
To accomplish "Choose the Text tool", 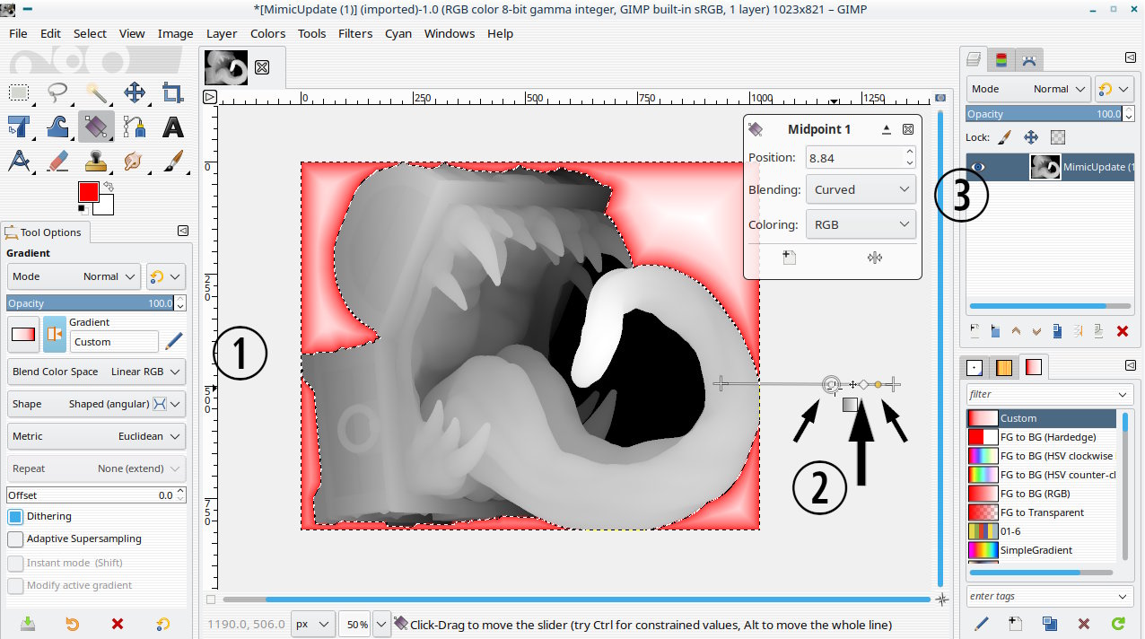I will (172, 127).
